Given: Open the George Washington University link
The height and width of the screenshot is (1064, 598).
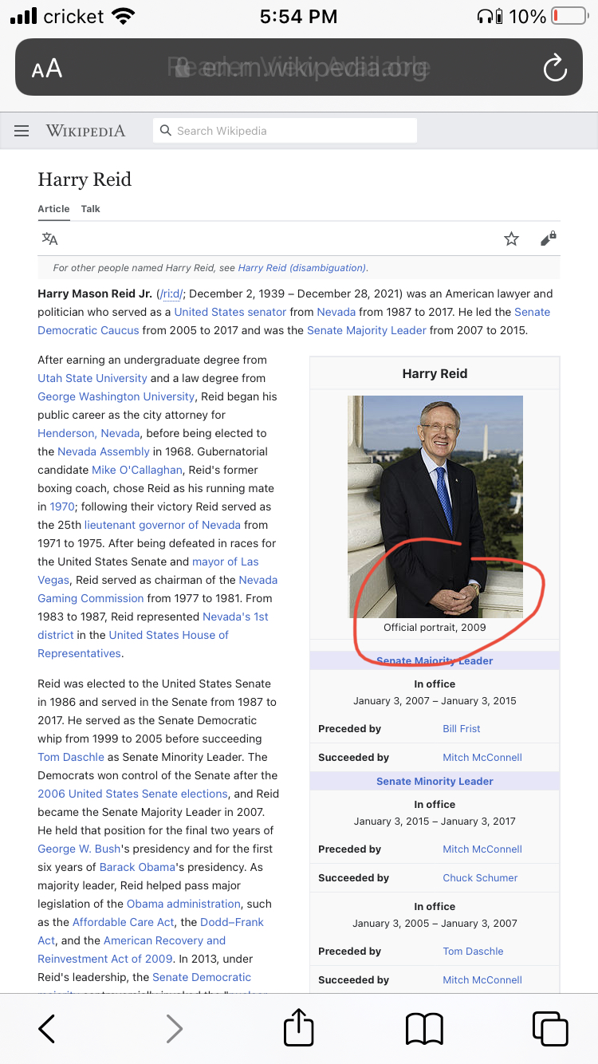Looking at the screenshot, I should [116, 396].
